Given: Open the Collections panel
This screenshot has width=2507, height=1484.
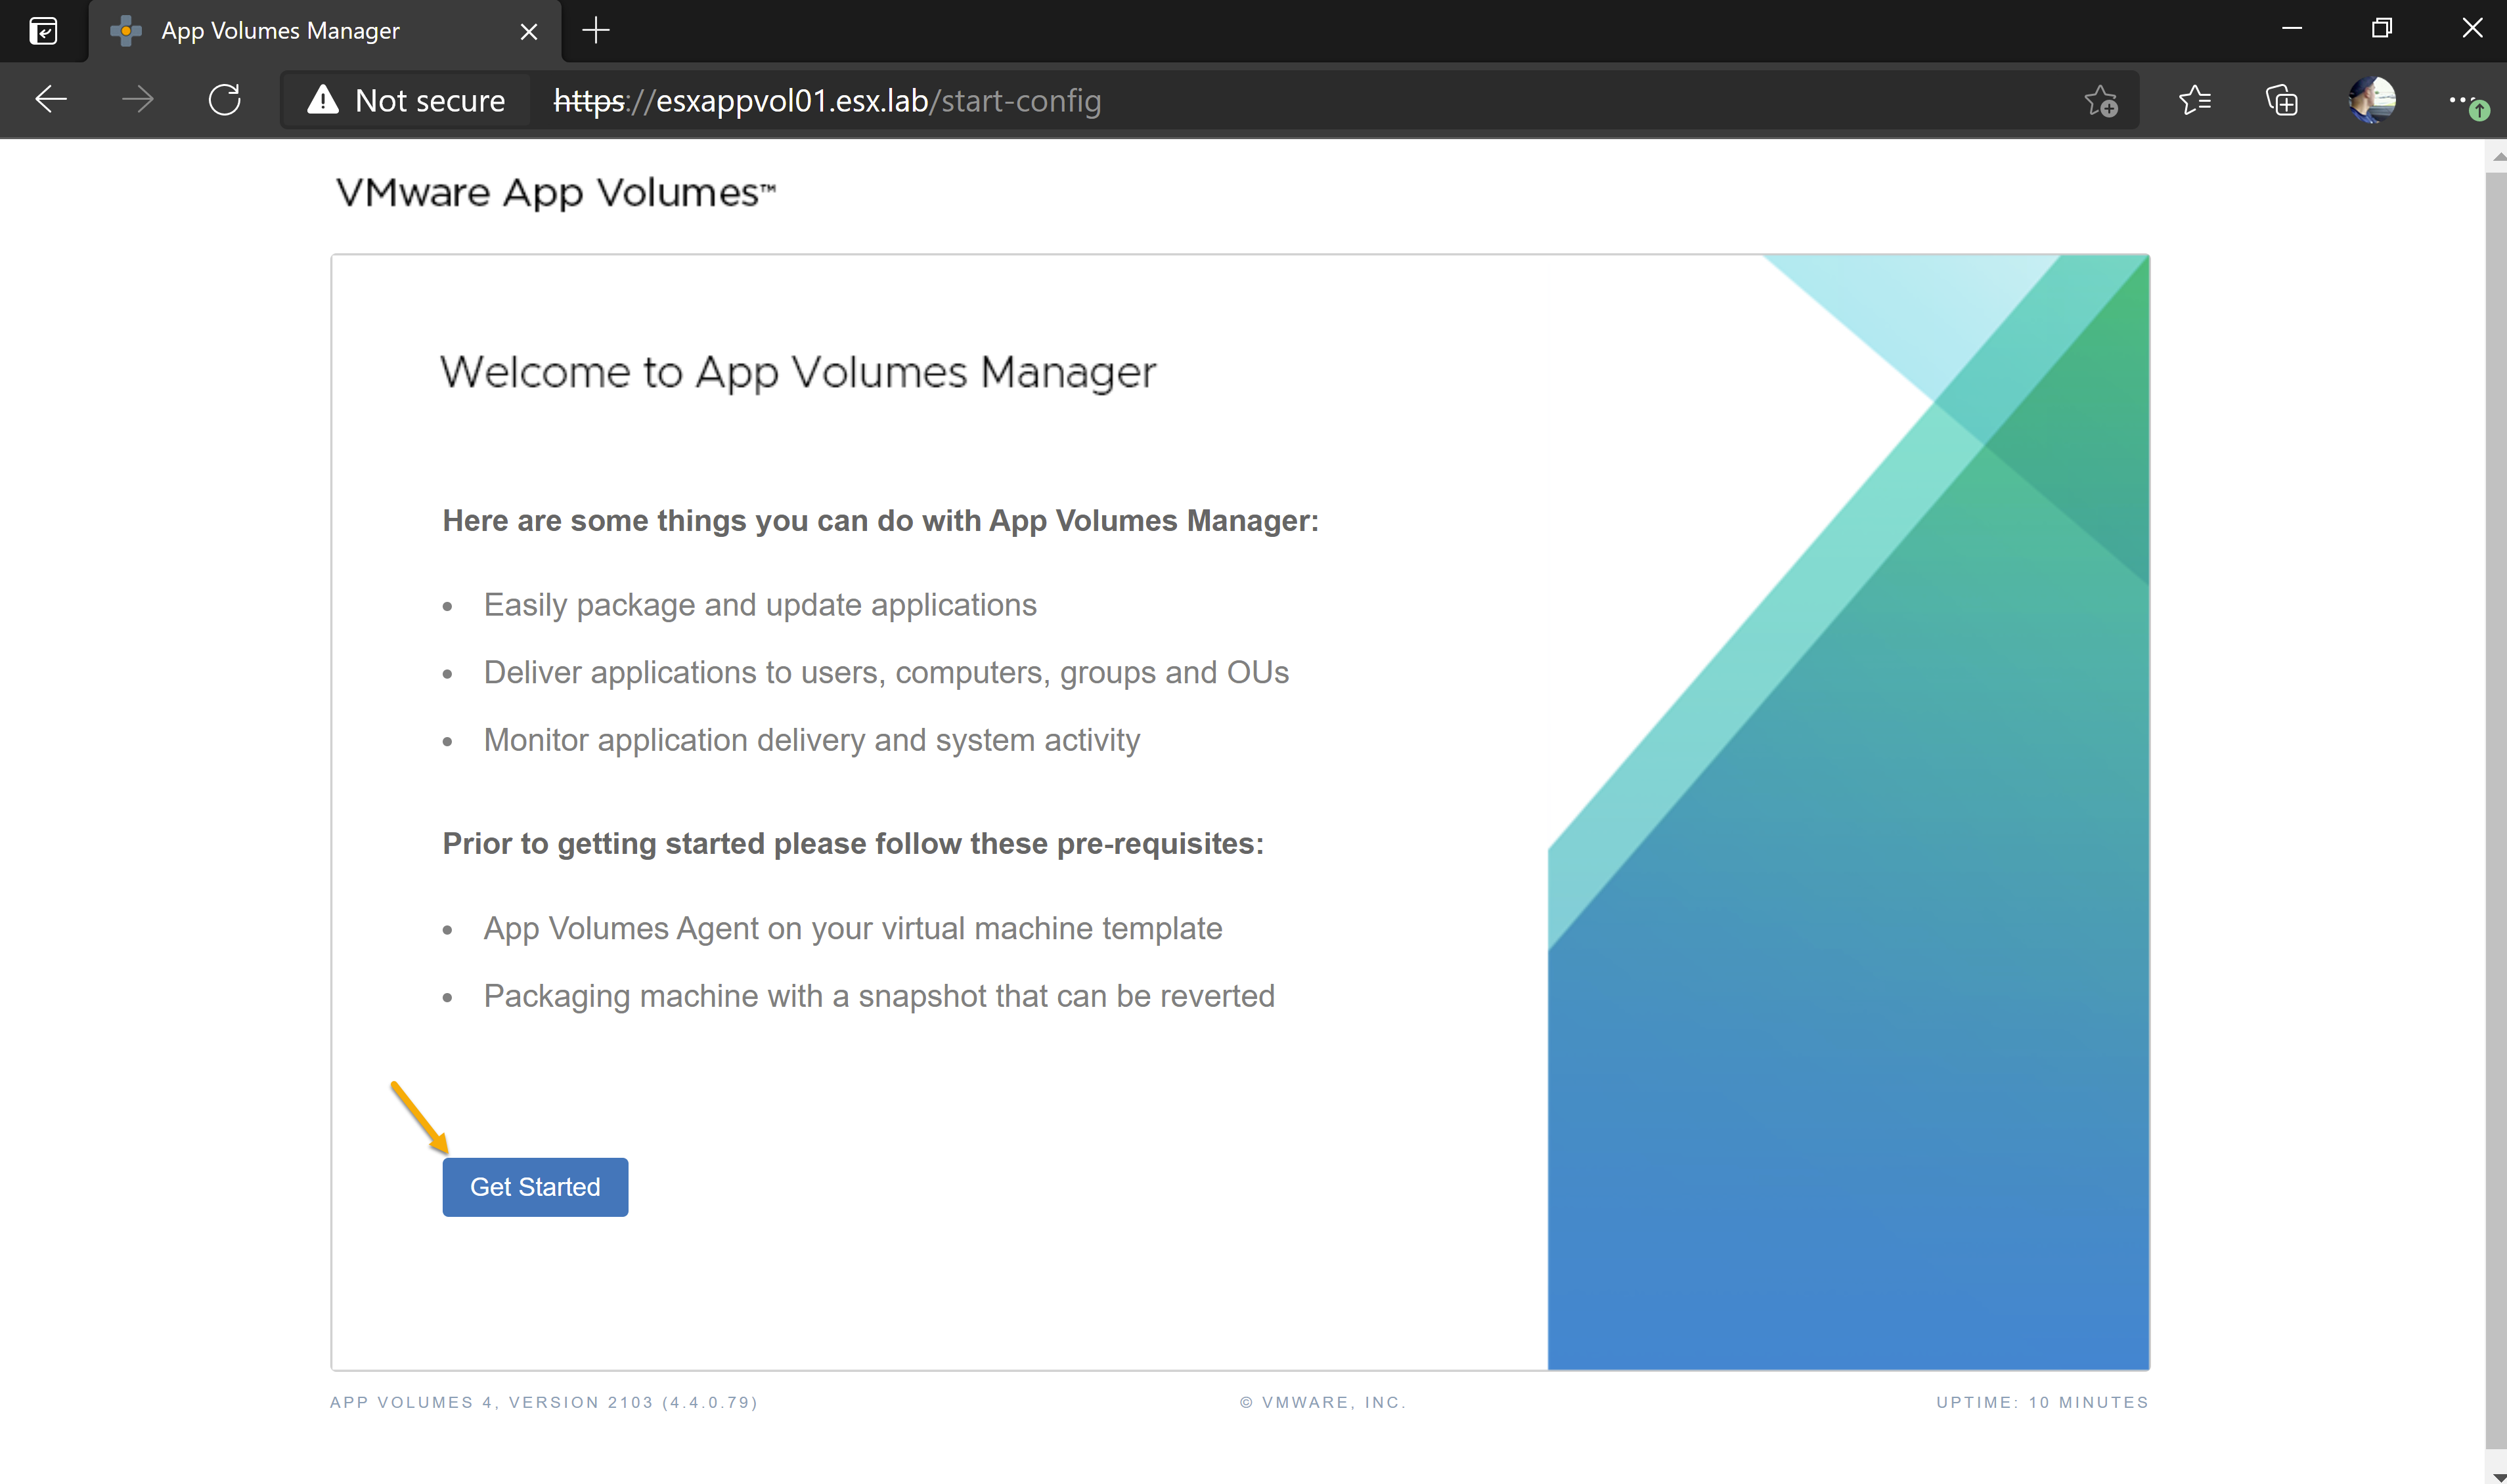Looking at the screenshot, I should click(x=2282, y=100).
